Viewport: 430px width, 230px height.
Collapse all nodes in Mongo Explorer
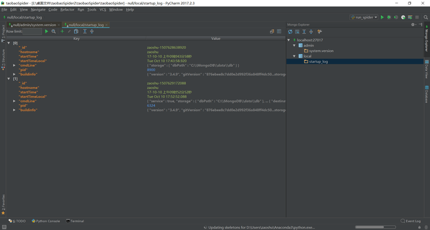311,32
